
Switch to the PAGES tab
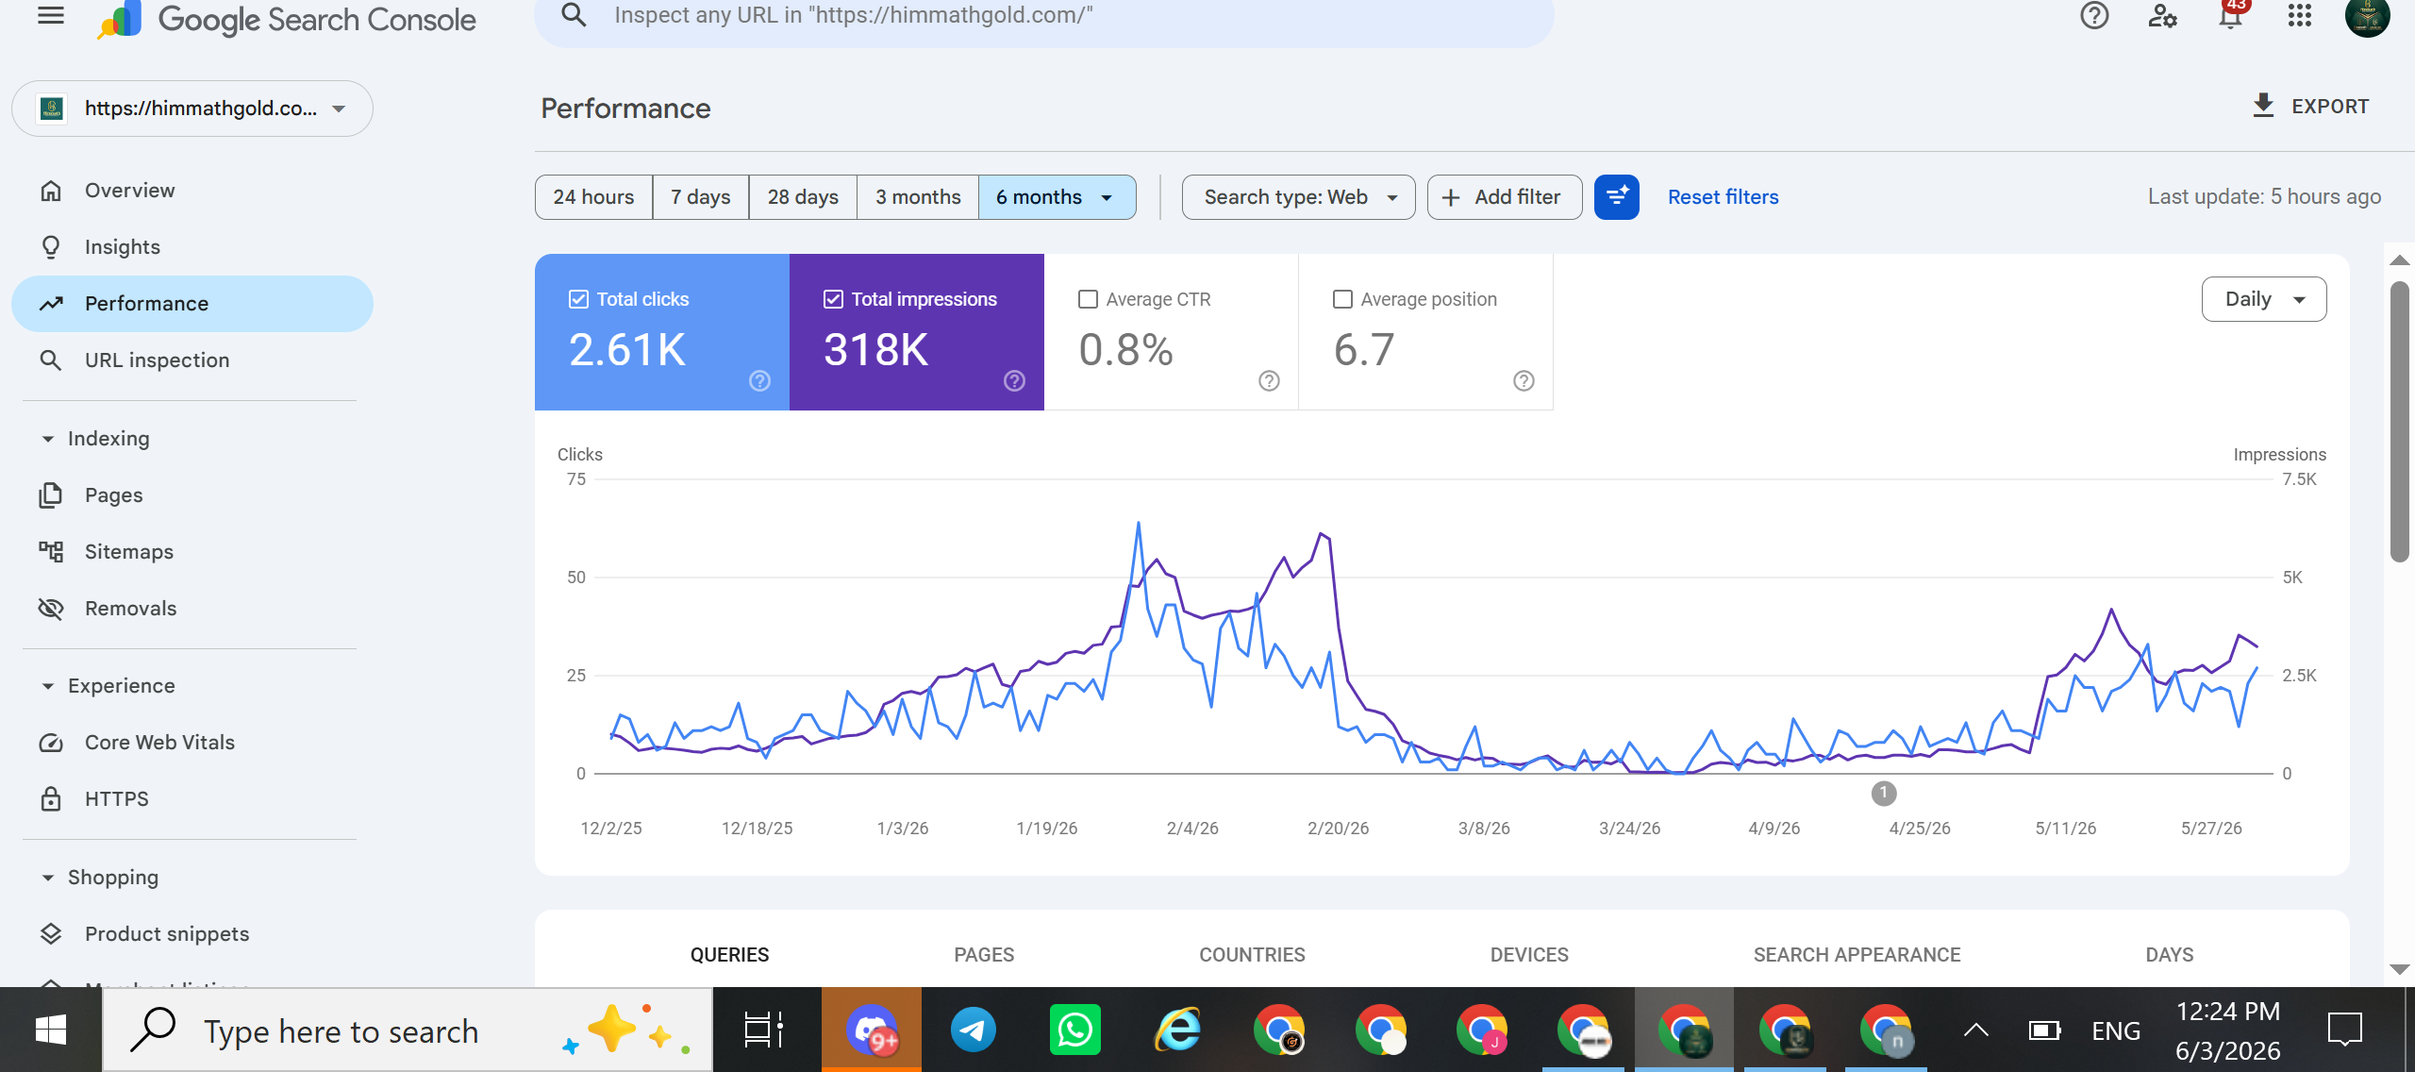click(984, 955)
